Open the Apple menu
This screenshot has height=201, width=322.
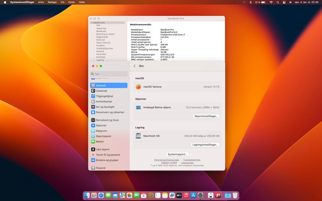coord(5,2)
